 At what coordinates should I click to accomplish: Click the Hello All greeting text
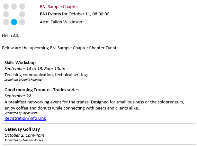tap(11, 36)
